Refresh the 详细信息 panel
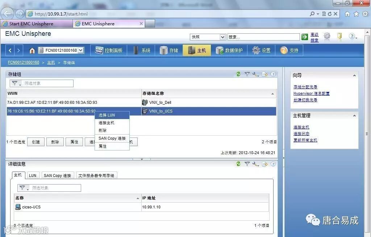Image resolution: width=371 pixels, height=237 pixels. click(x=238, y=164)
